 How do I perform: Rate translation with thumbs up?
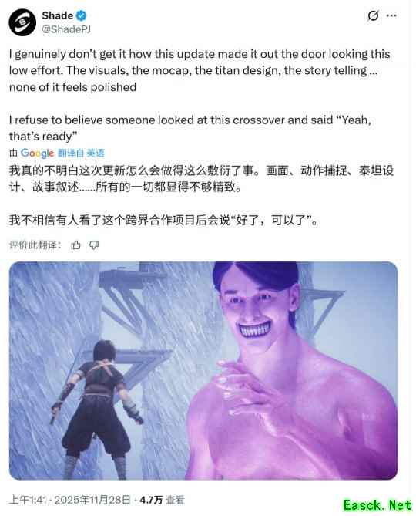tap(76, 245)
